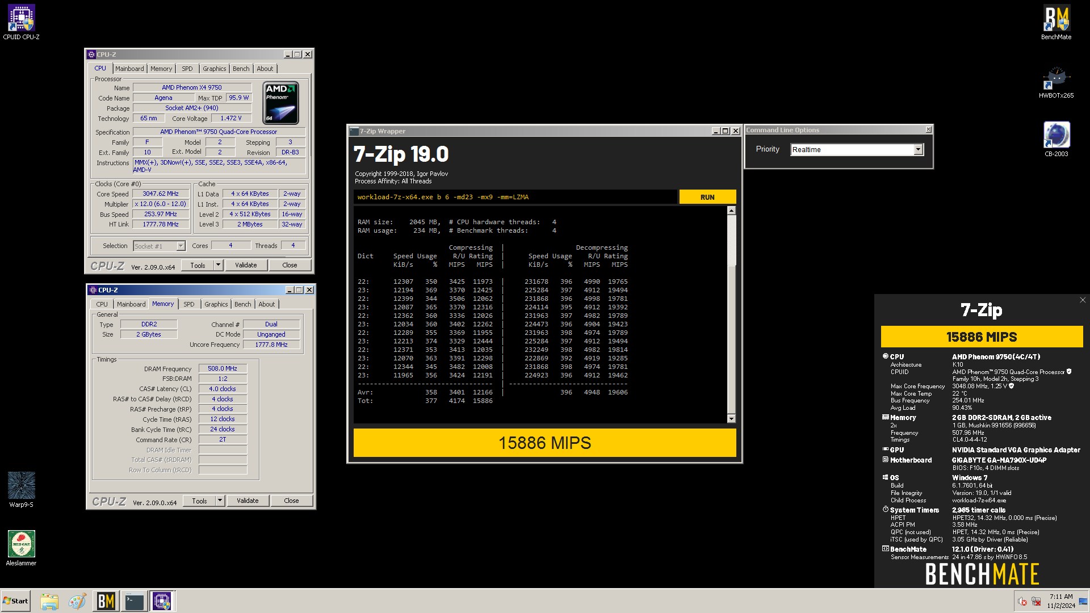1090x613 pixels.
Task: Open the Warp9-S desktop shortcut
Action: click(21, 489)
